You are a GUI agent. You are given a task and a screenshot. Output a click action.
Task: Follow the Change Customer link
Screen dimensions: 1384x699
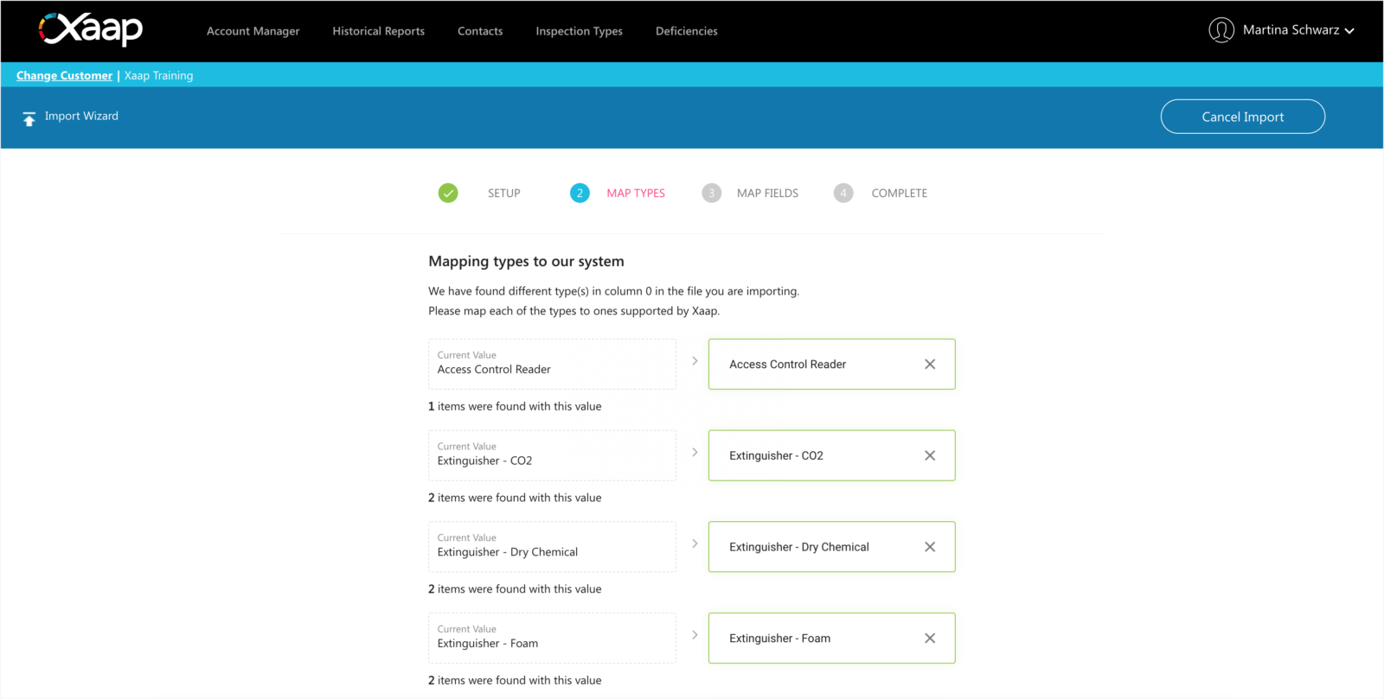[64, 76]
